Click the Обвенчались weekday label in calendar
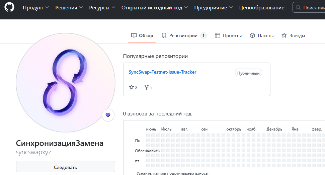 [147, 151]
